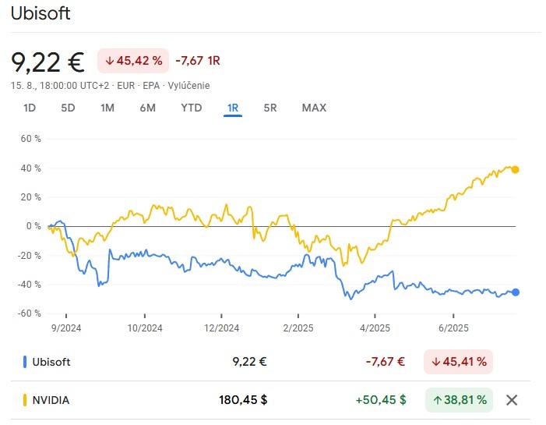This screenshot has height=425, width=546.
Task: Switch to the 5D time range
Action: pyautogui.click(x=68, y=108)
